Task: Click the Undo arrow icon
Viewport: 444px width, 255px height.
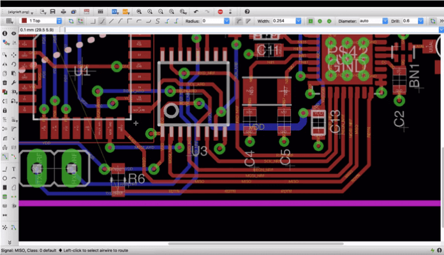Action: [x=196, y=11]
